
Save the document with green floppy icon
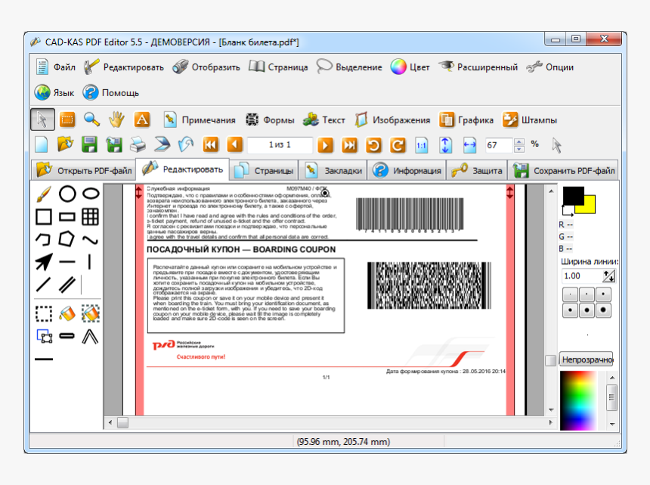[x=89, y=145]
